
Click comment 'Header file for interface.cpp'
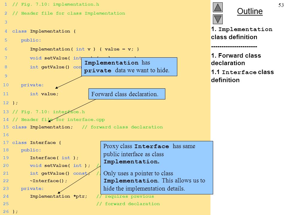point(59,119)
